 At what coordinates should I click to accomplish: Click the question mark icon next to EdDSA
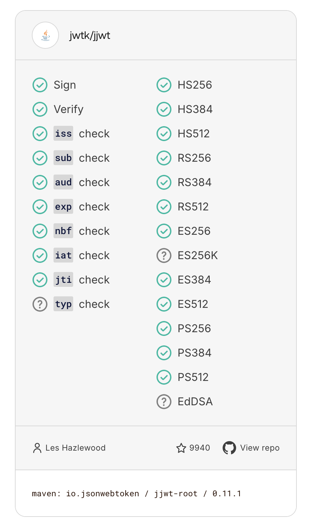(x=164, y=402)
